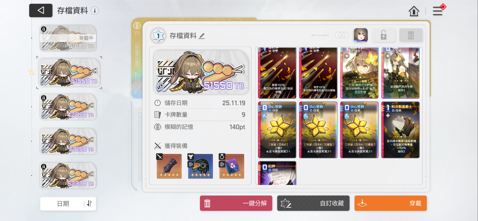Select the gauntlet weapon equipment icon

pyautogui.click(x=169, y=166)
